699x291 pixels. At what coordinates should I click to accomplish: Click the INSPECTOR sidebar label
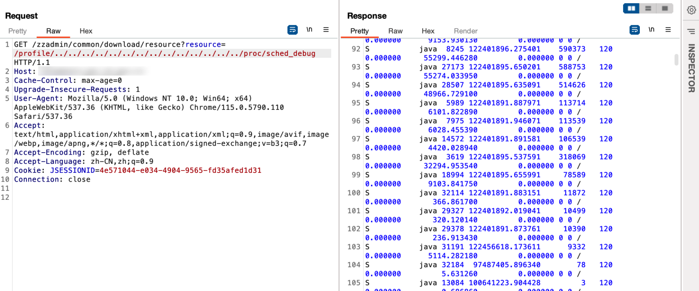click(x=691, y=68)
